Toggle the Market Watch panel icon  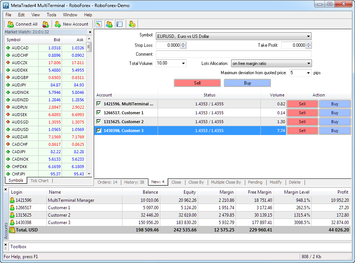pos(99,24)
